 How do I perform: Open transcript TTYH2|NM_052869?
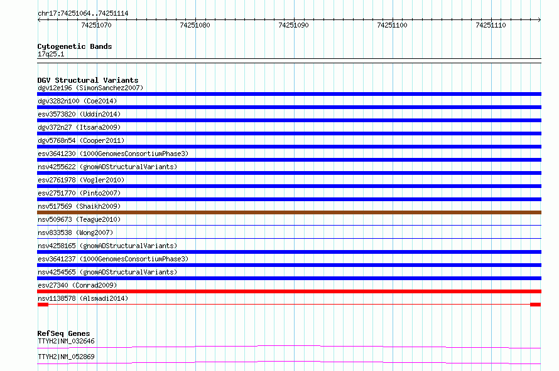[66, 357]
